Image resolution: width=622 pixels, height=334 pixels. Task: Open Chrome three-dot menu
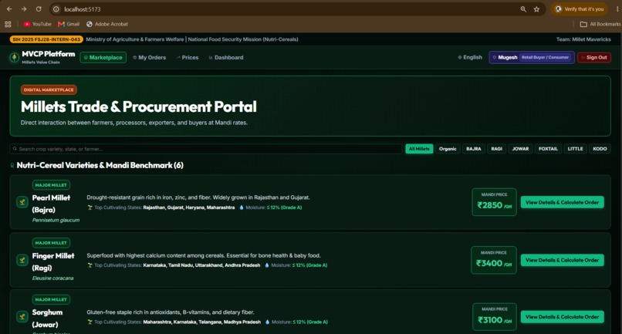click(x=617, y=9)
